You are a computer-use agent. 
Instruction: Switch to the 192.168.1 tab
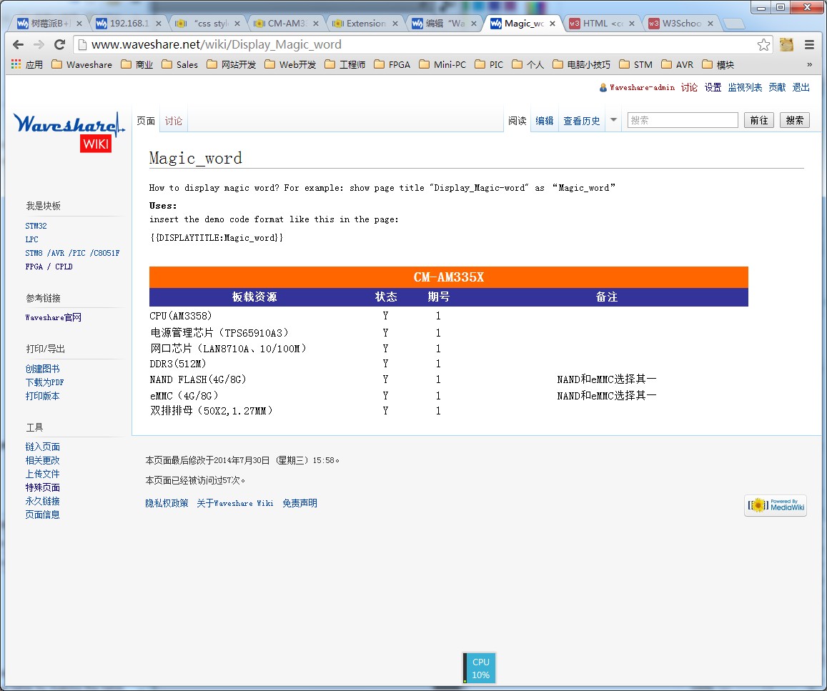(128, 24)
